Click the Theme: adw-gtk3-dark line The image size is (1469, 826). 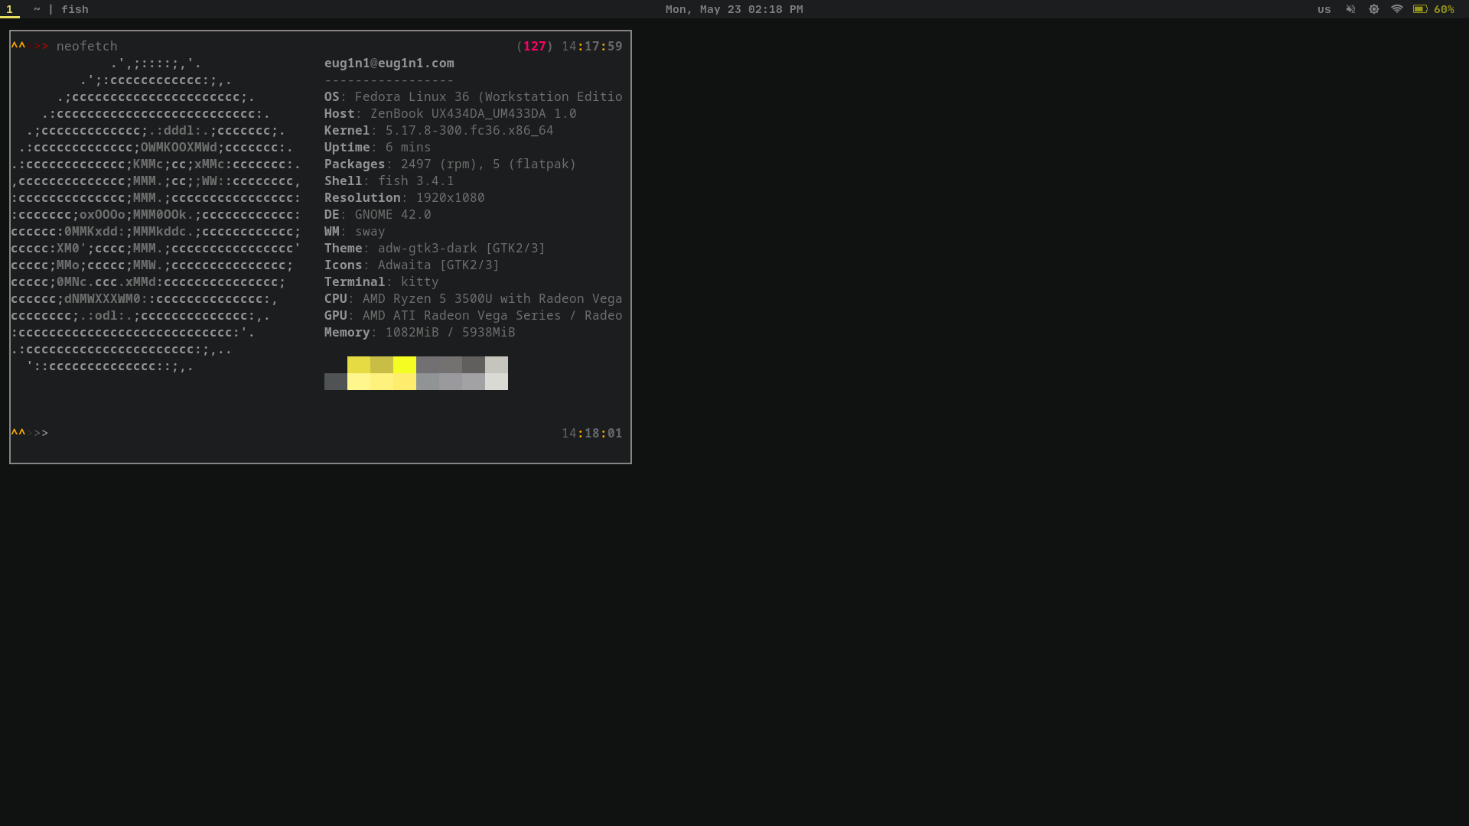pos(435,248)
